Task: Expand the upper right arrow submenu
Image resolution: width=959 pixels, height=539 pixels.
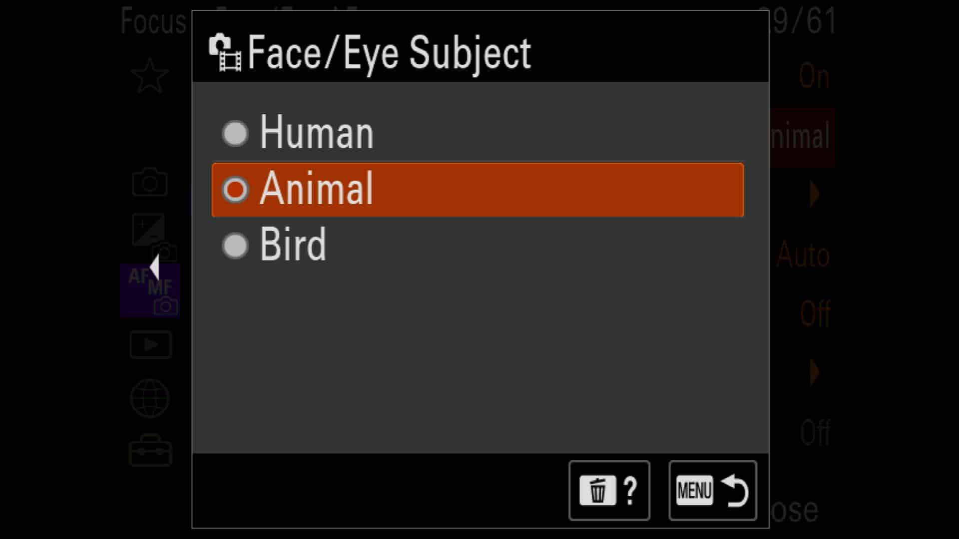Action: pos(815,194)
